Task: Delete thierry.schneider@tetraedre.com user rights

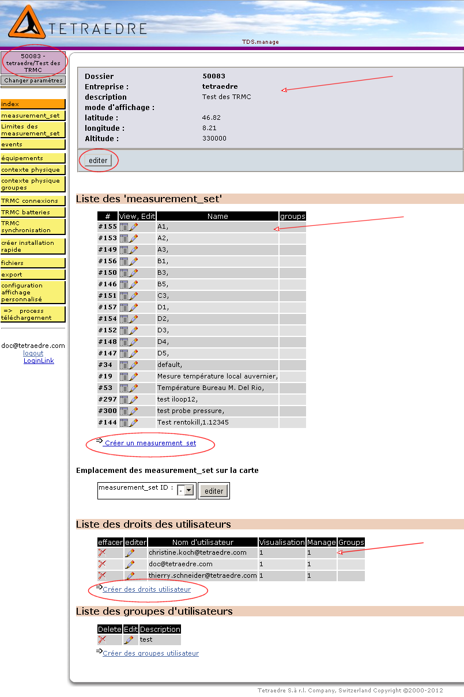Action: [x=102, y=576]
